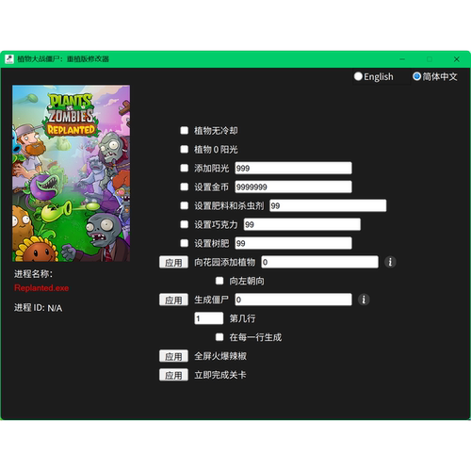Apply 立即完成关卡 with its 应用 button
Screen dimensions: 471x471
tap(173, 375)
